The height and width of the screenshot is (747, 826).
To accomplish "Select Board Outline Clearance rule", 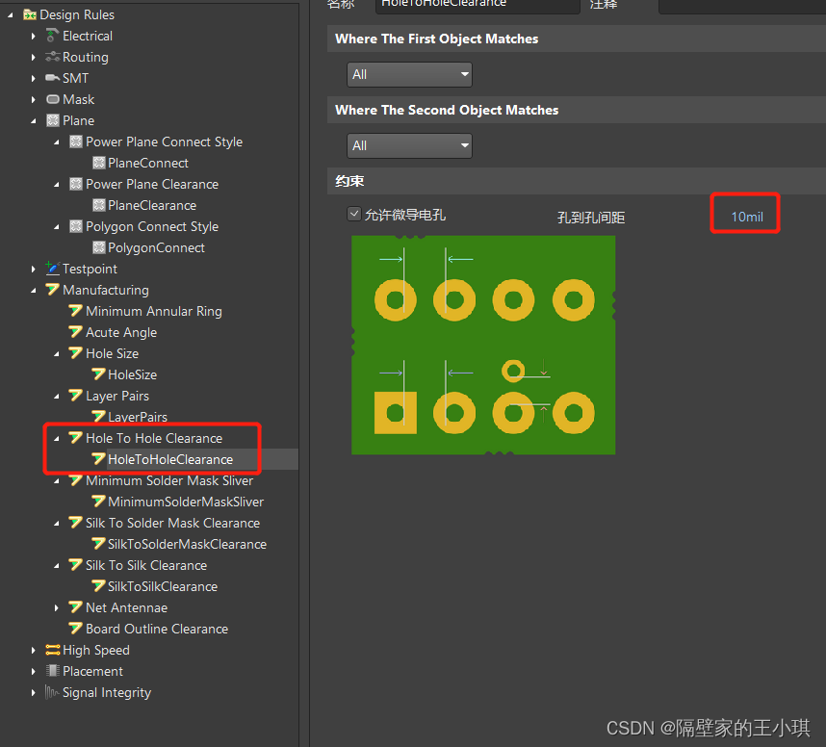I will 156,629.
